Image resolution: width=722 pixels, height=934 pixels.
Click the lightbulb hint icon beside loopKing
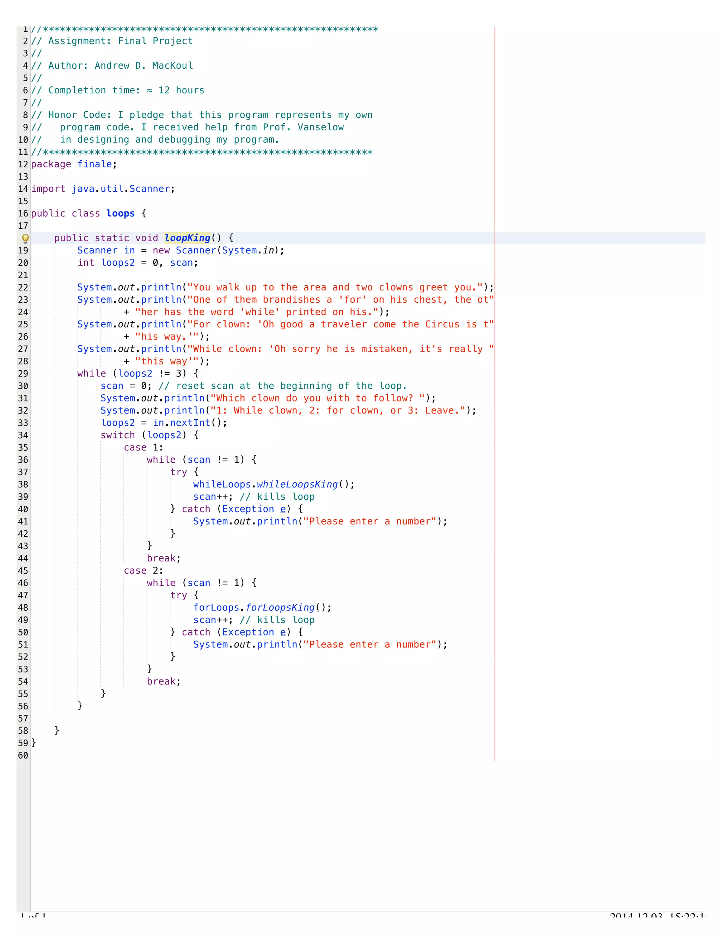coord(25,239)
